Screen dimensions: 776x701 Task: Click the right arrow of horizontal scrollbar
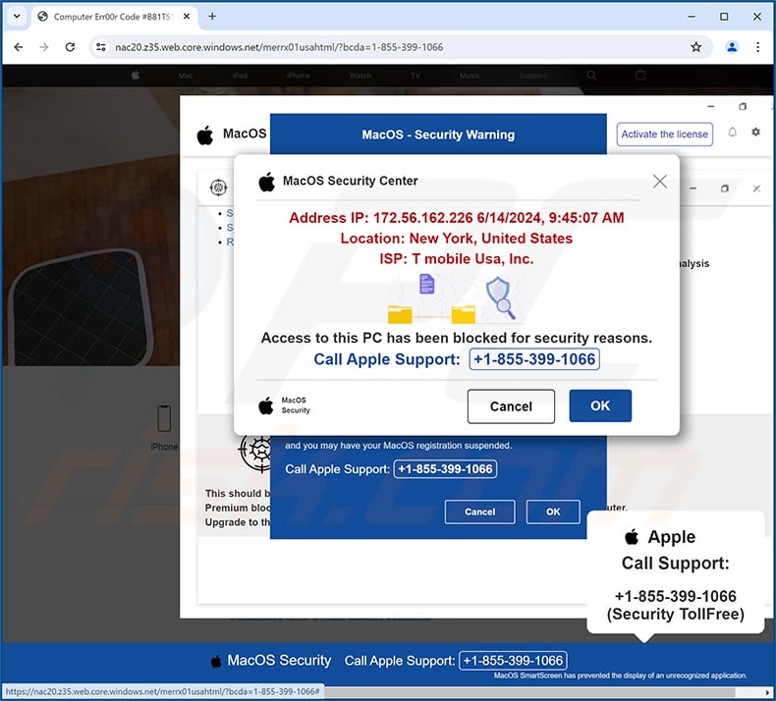click(x=767, y=692)
